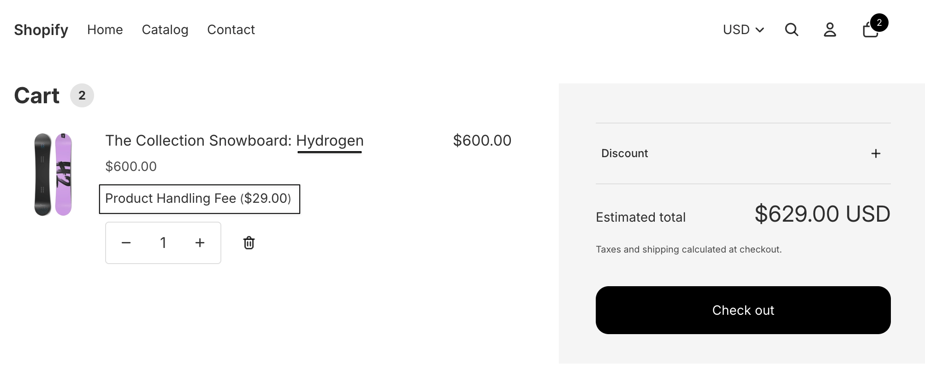925x365 pixels.
Task: Click the quantity input field
Action: point(163,243)
